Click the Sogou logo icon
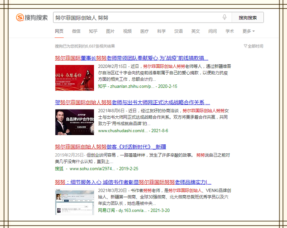The height and width of the screenshot is (228, 287). 20,18
